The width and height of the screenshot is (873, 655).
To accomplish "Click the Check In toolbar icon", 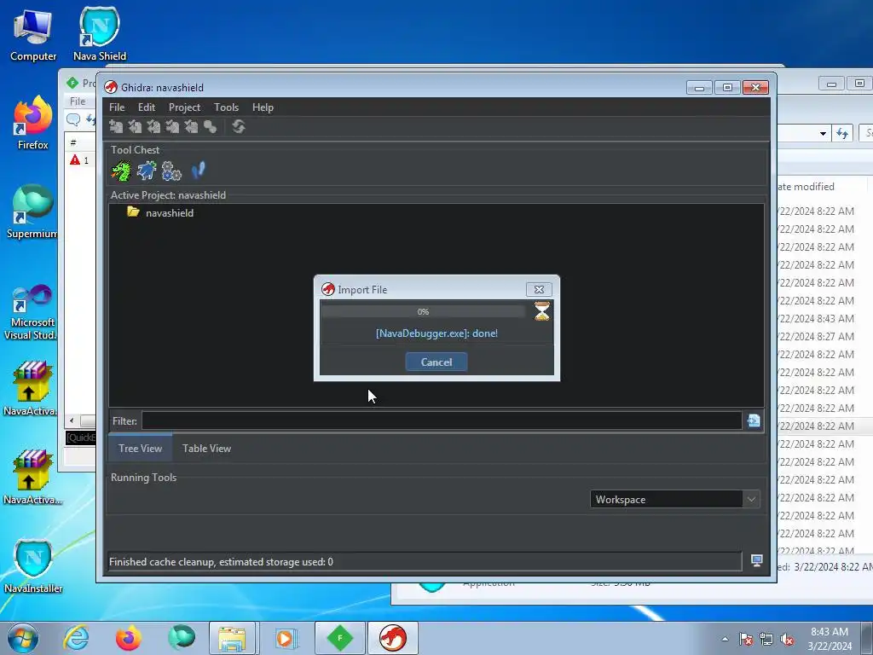I will click(172, 127).
